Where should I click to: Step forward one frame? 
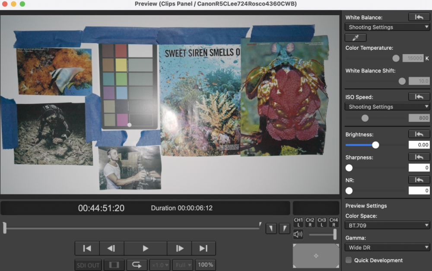pyautogui.click(x=179, y=249)
